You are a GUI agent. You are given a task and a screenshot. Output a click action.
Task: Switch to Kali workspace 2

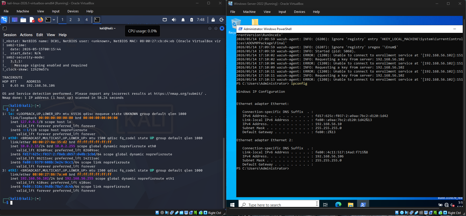71,20
